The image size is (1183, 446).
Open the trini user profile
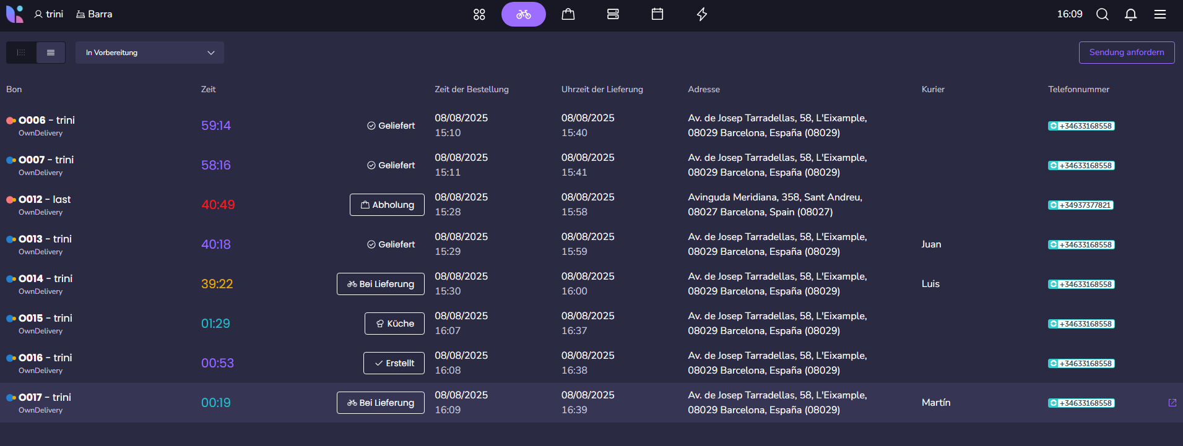(x=48, y=14)
